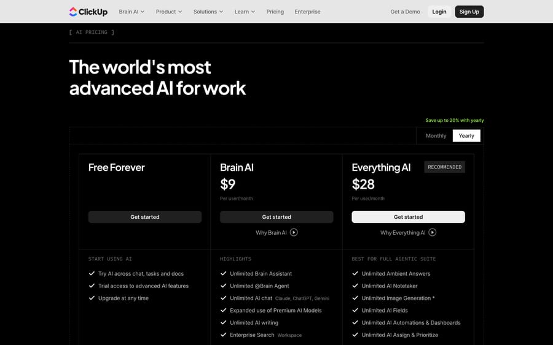Viewport: 553px width, 345px height.
Task: Get started with Everything AI plan
Action: click(408, 217)
